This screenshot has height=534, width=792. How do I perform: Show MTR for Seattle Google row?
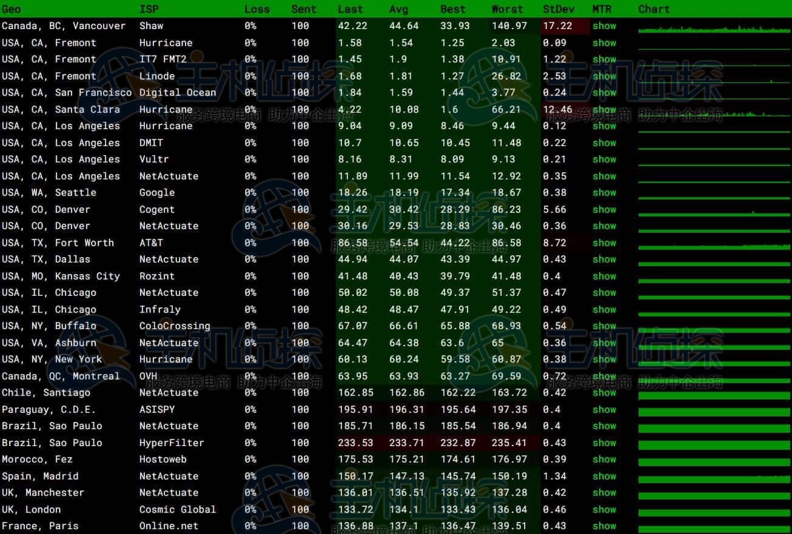point(604,193)
